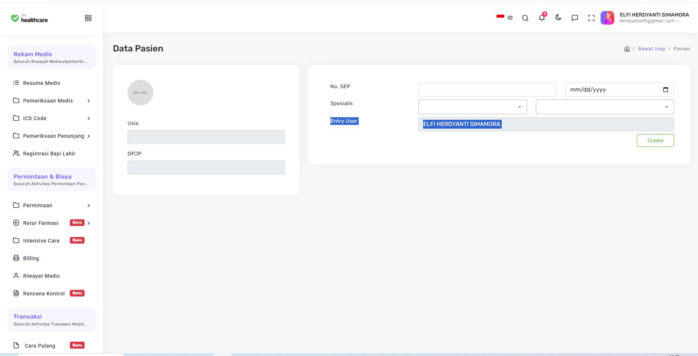Open the chat messages icon
Image resolution: width=698 pixels, height=356 pixels.
point(575,18)
